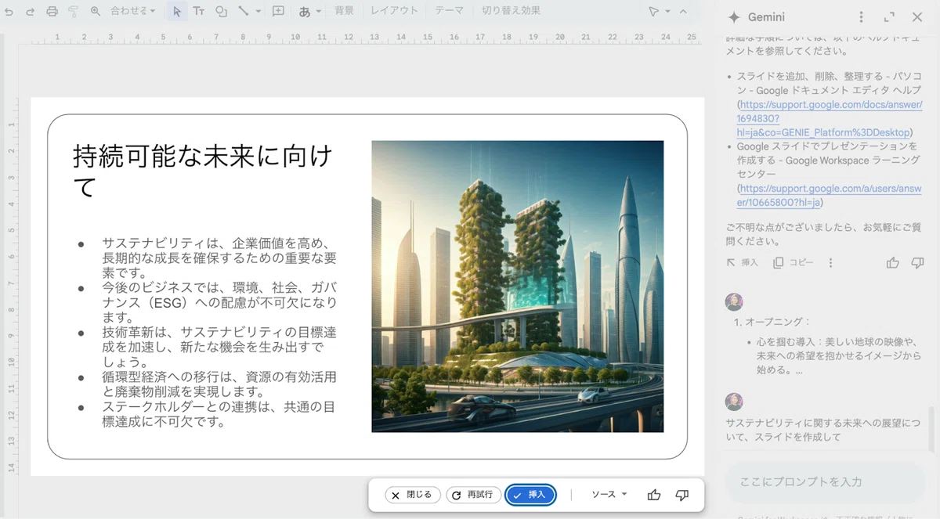Click the 閉じる button

click(411, 495)
